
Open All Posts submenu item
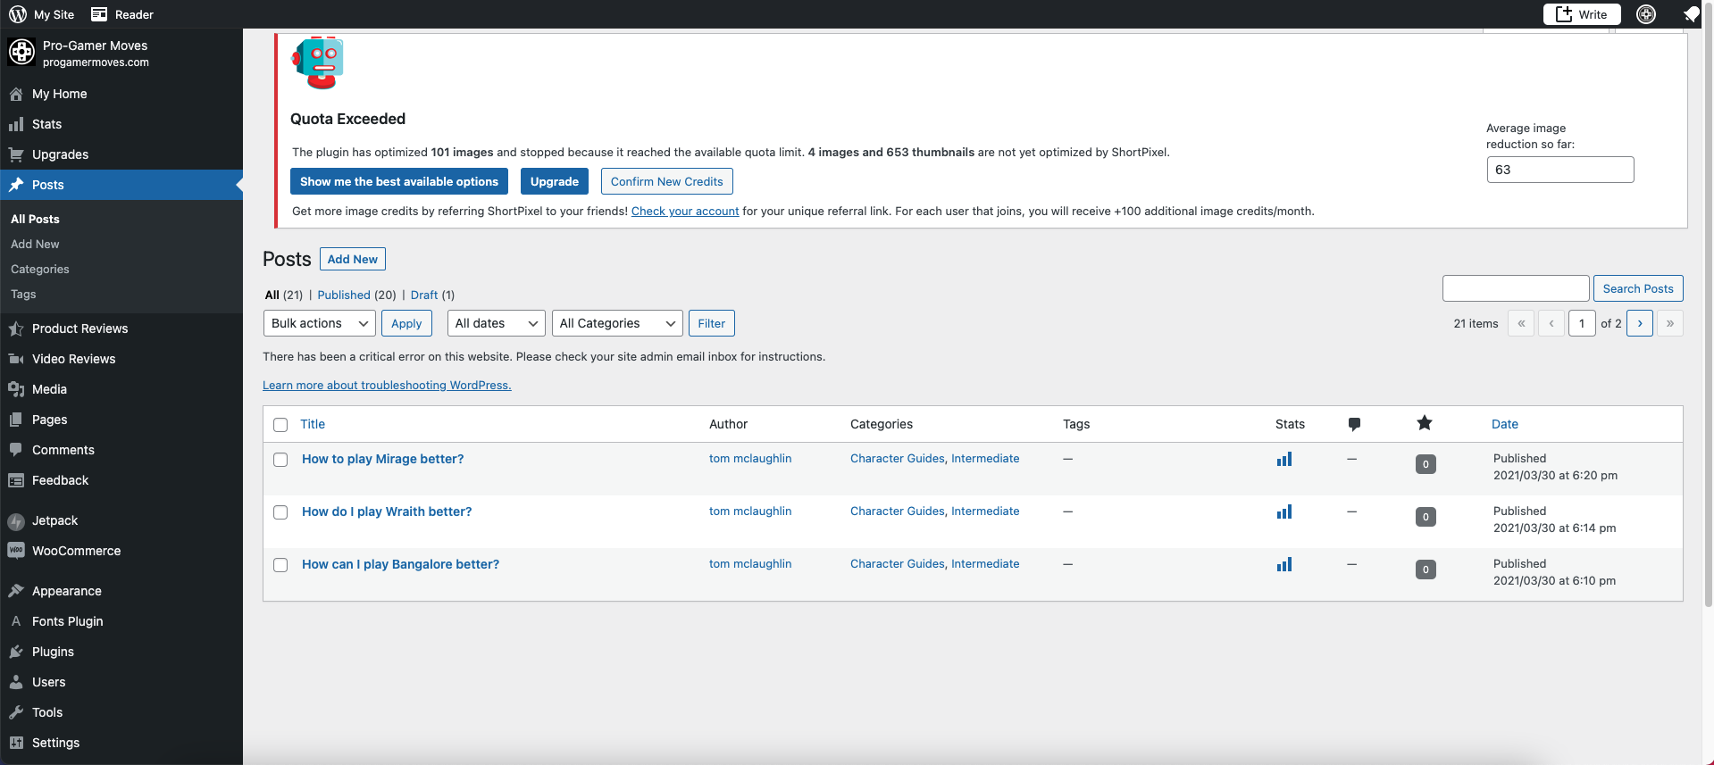pos(35,219)
